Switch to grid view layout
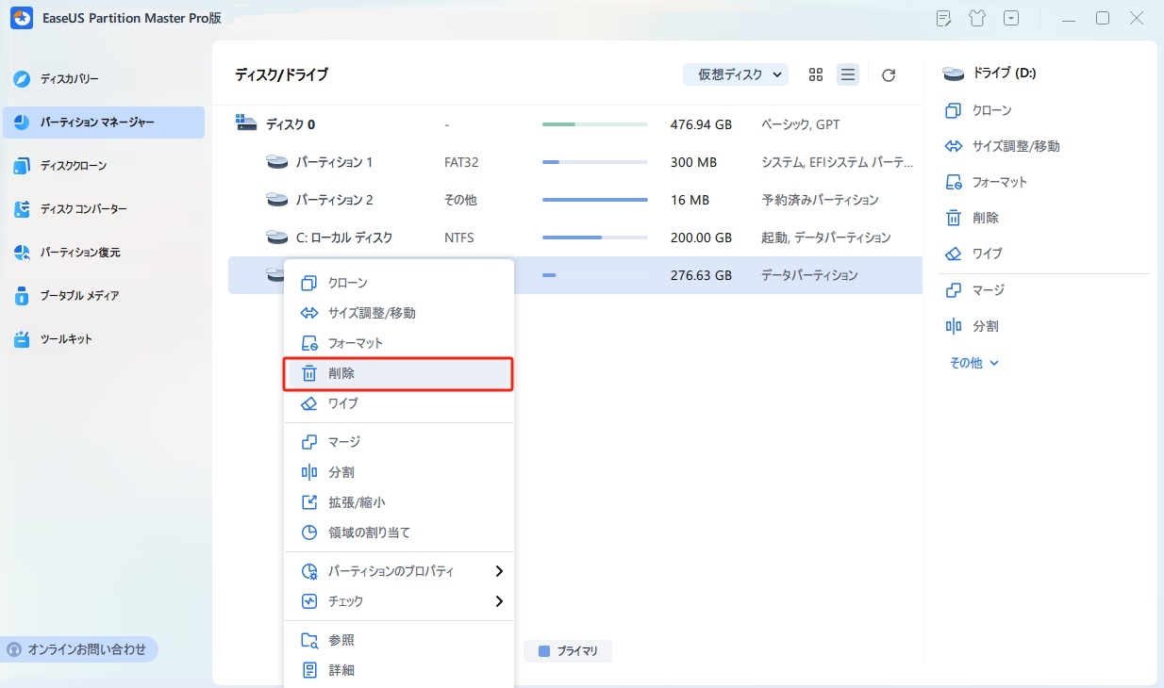Viewport: 1164px width, 688px height. [816, 75]
